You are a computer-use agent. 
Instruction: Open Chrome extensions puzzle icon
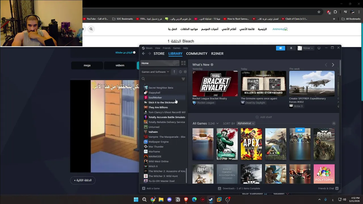pos(335,12)
